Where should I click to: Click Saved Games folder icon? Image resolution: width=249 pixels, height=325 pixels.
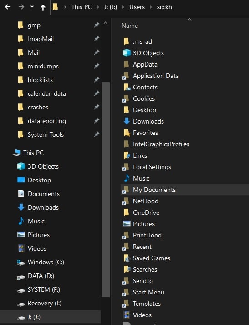tap(127, 258)
